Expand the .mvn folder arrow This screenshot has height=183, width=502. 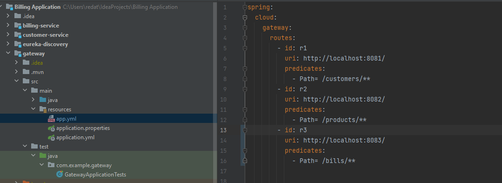click(x=17, y=72)
